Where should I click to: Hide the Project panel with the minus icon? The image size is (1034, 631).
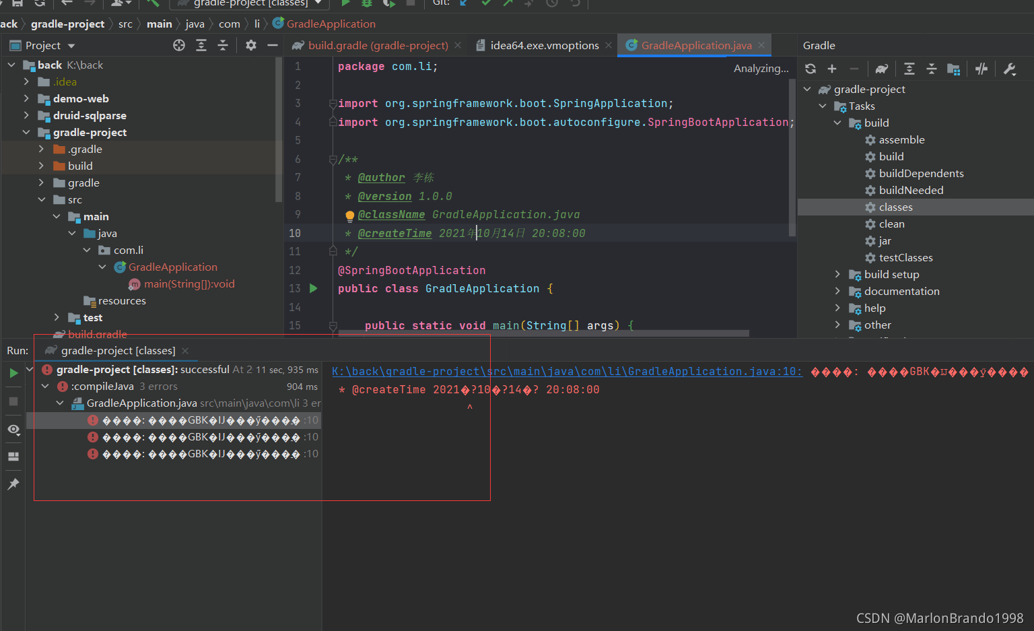point(273,45)
